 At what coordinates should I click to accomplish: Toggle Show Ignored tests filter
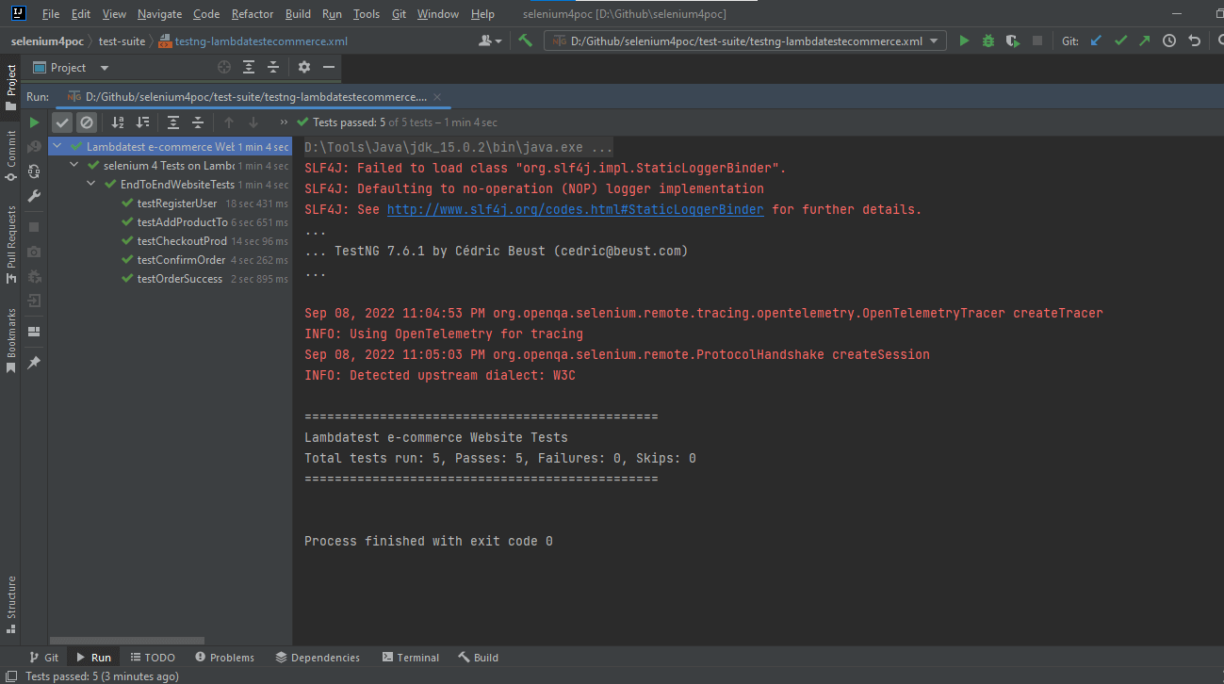[87, 122]
